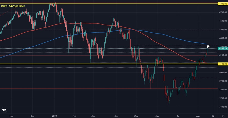This screenshot has width=228, height=118.
Task: Click the Apr label on time axis
Action: pos(116,116)
